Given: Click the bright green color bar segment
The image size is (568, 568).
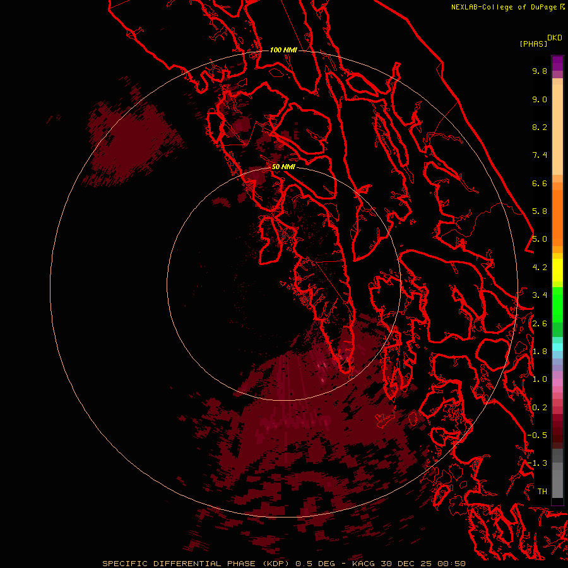Looking at the screenshot, I should tap(557, 305).
